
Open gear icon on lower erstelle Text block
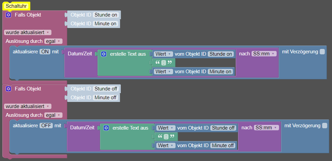[x=106, y=128]
